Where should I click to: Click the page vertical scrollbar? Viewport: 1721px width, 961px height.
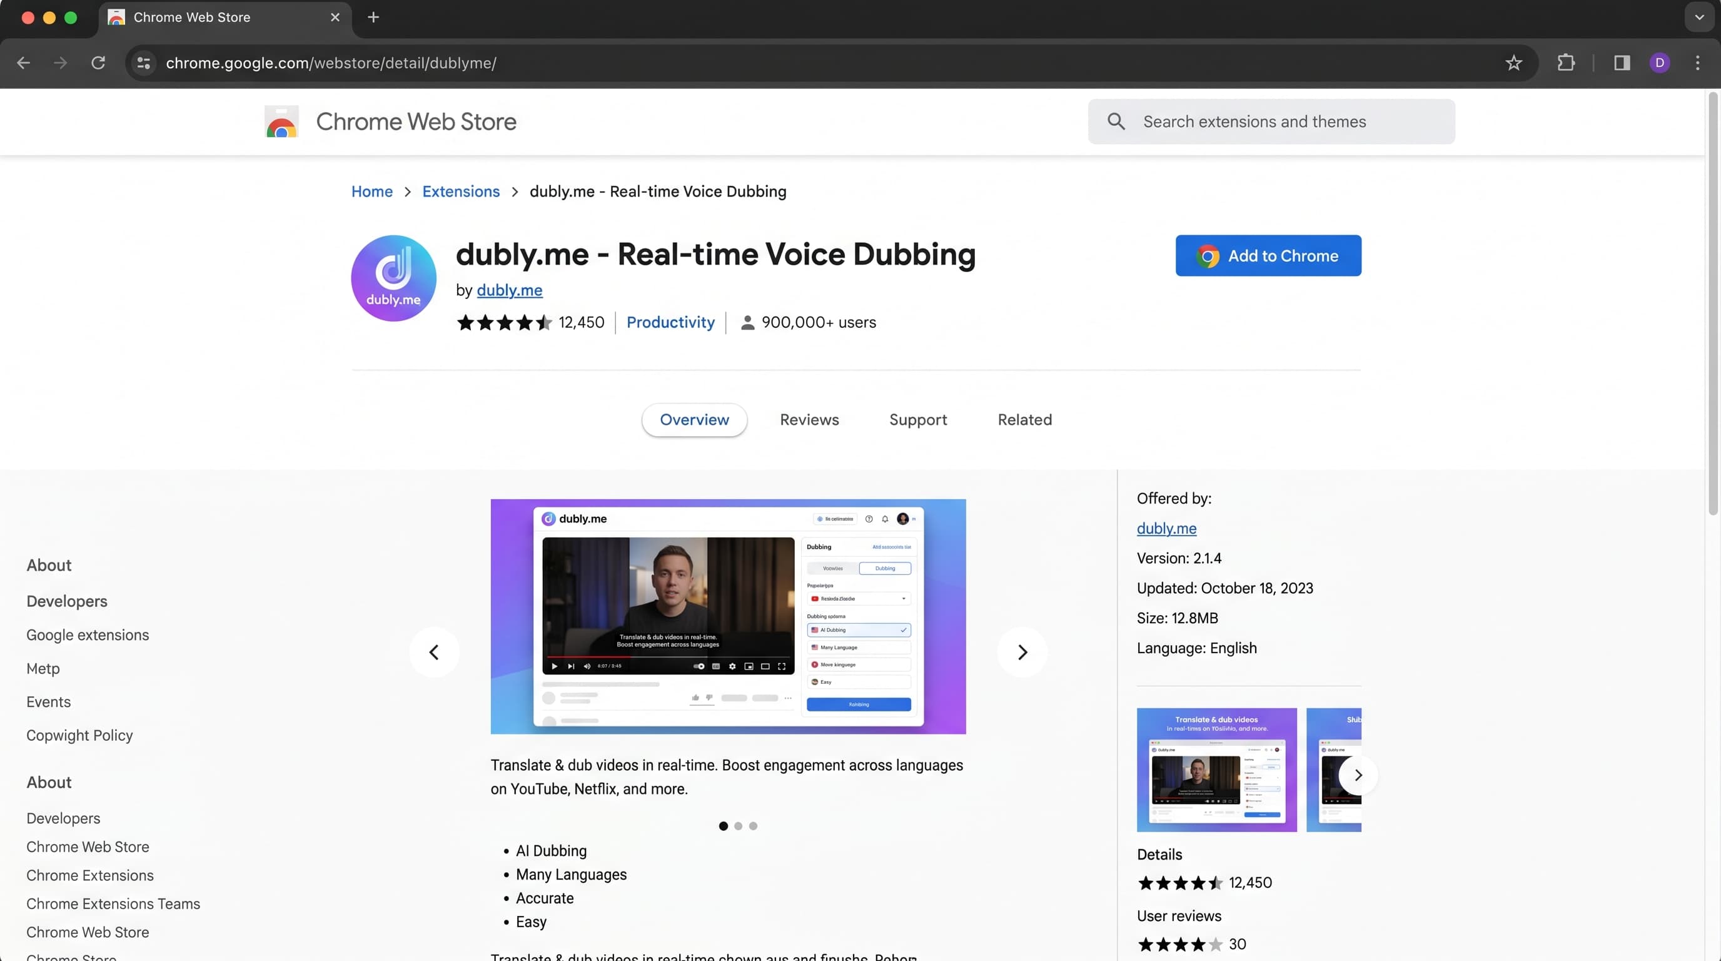point(1712,304)
